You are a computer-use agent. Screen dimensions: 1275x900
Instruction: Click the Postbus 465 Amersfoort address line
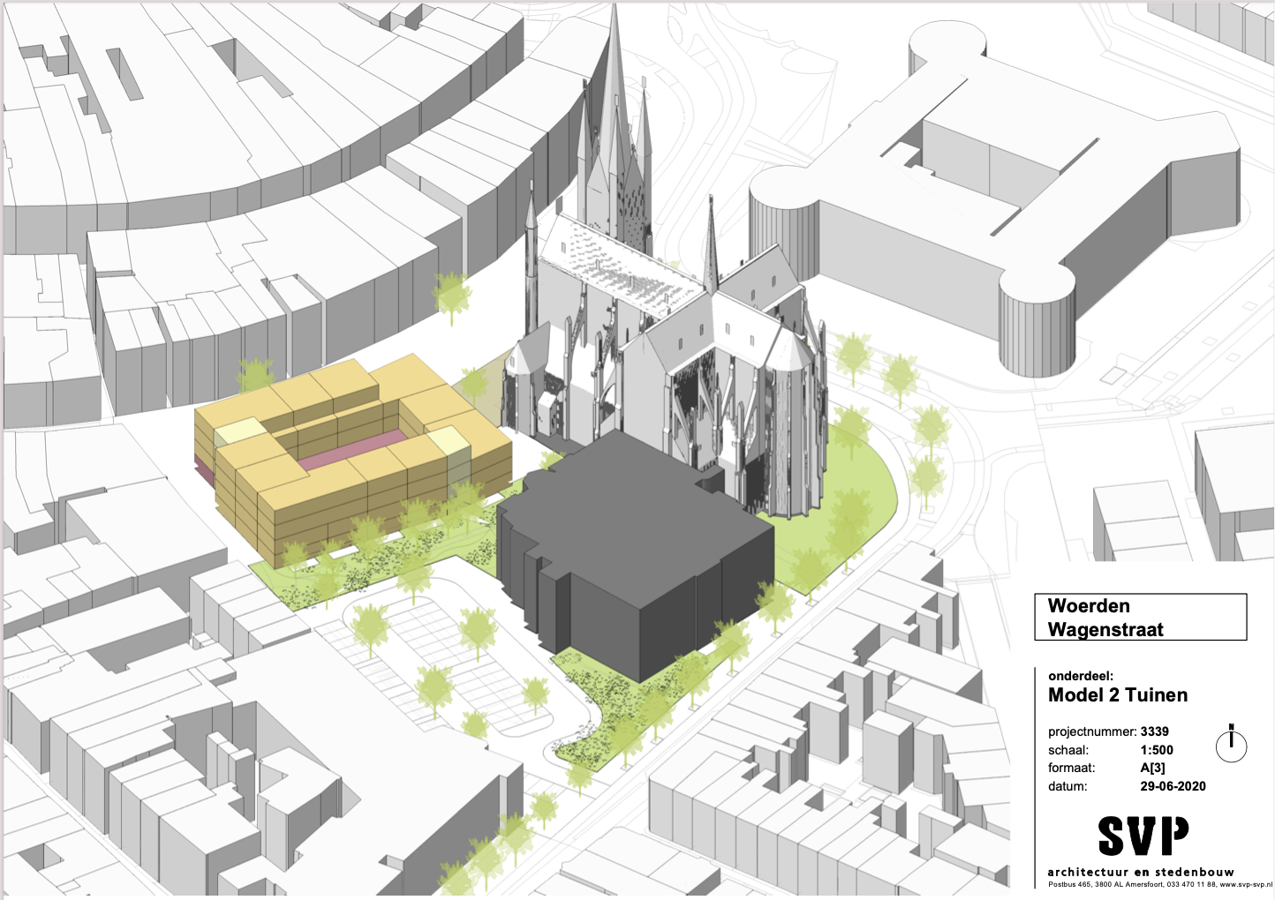[1160, 884]
